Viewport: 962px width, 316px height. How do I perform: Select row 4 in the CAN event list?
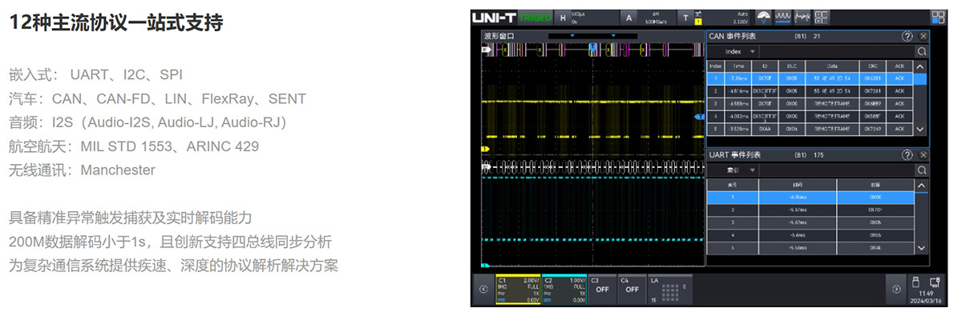tap(810, 116)
